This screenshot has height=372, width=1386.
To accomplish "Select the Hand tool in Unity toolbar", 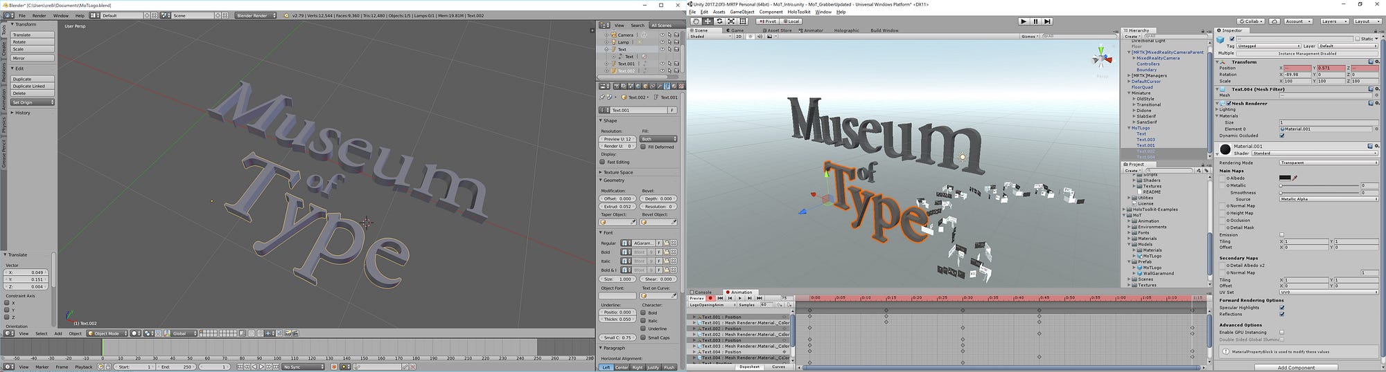I will (x=696, y=21).
